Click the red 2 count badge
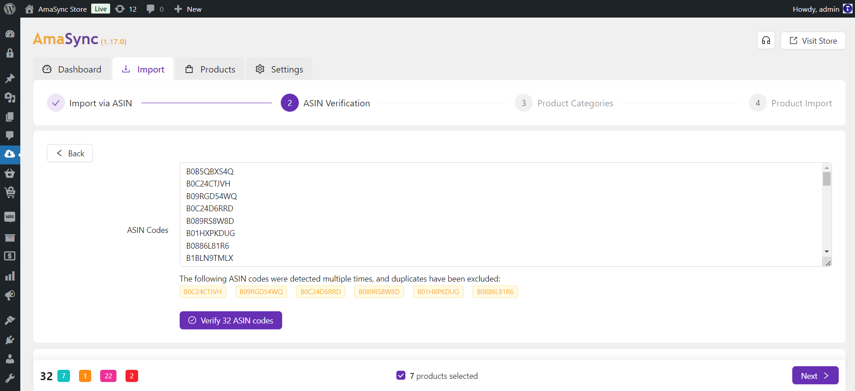This screenshot has height=391, width=855. [132, 376]
